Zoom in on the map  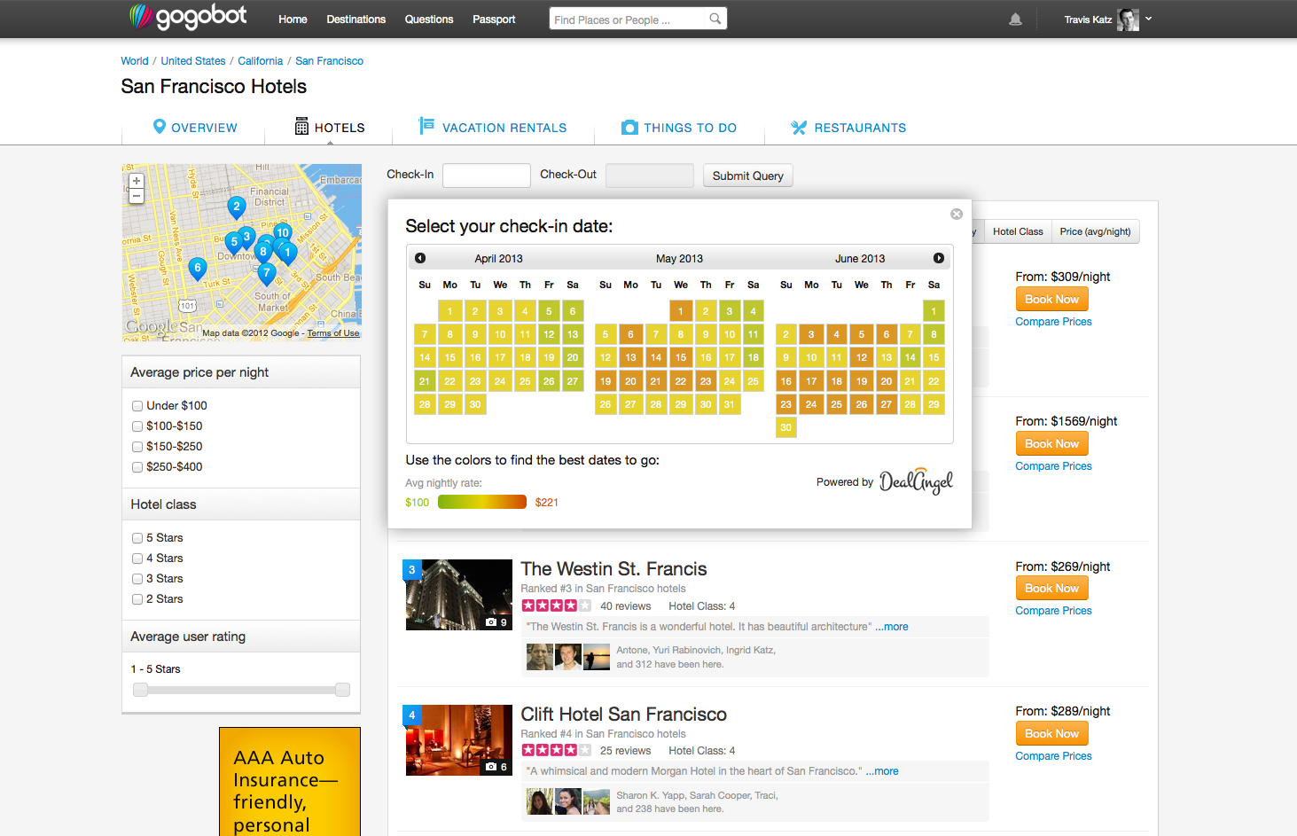[137, 181]
